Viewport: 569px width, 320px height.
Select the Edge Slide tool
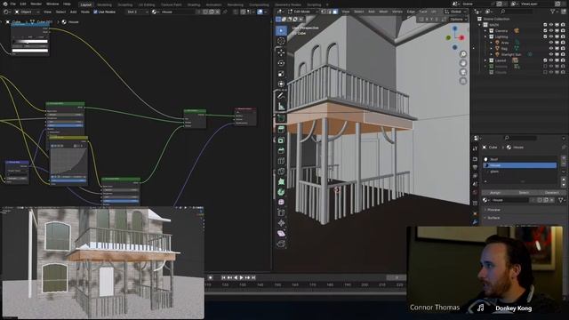pos(281,212)
